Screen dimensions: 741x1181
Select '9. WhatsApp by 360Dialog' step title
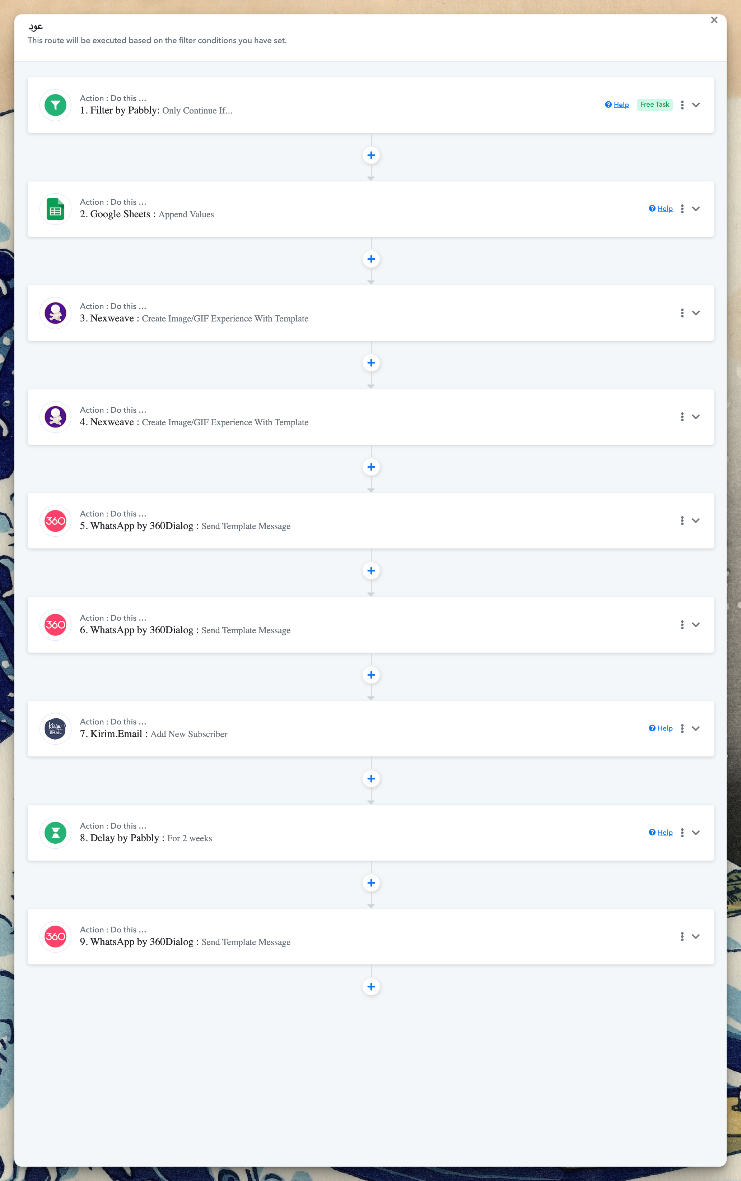[139, 942]
